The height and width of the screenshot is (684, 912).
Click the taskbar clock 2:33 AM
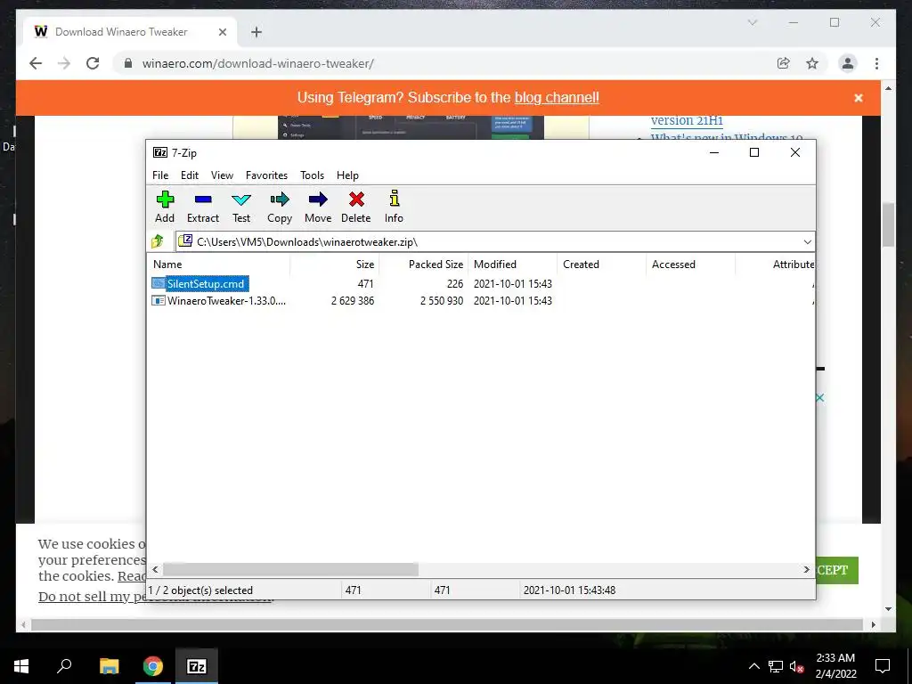tap(835, 658)
